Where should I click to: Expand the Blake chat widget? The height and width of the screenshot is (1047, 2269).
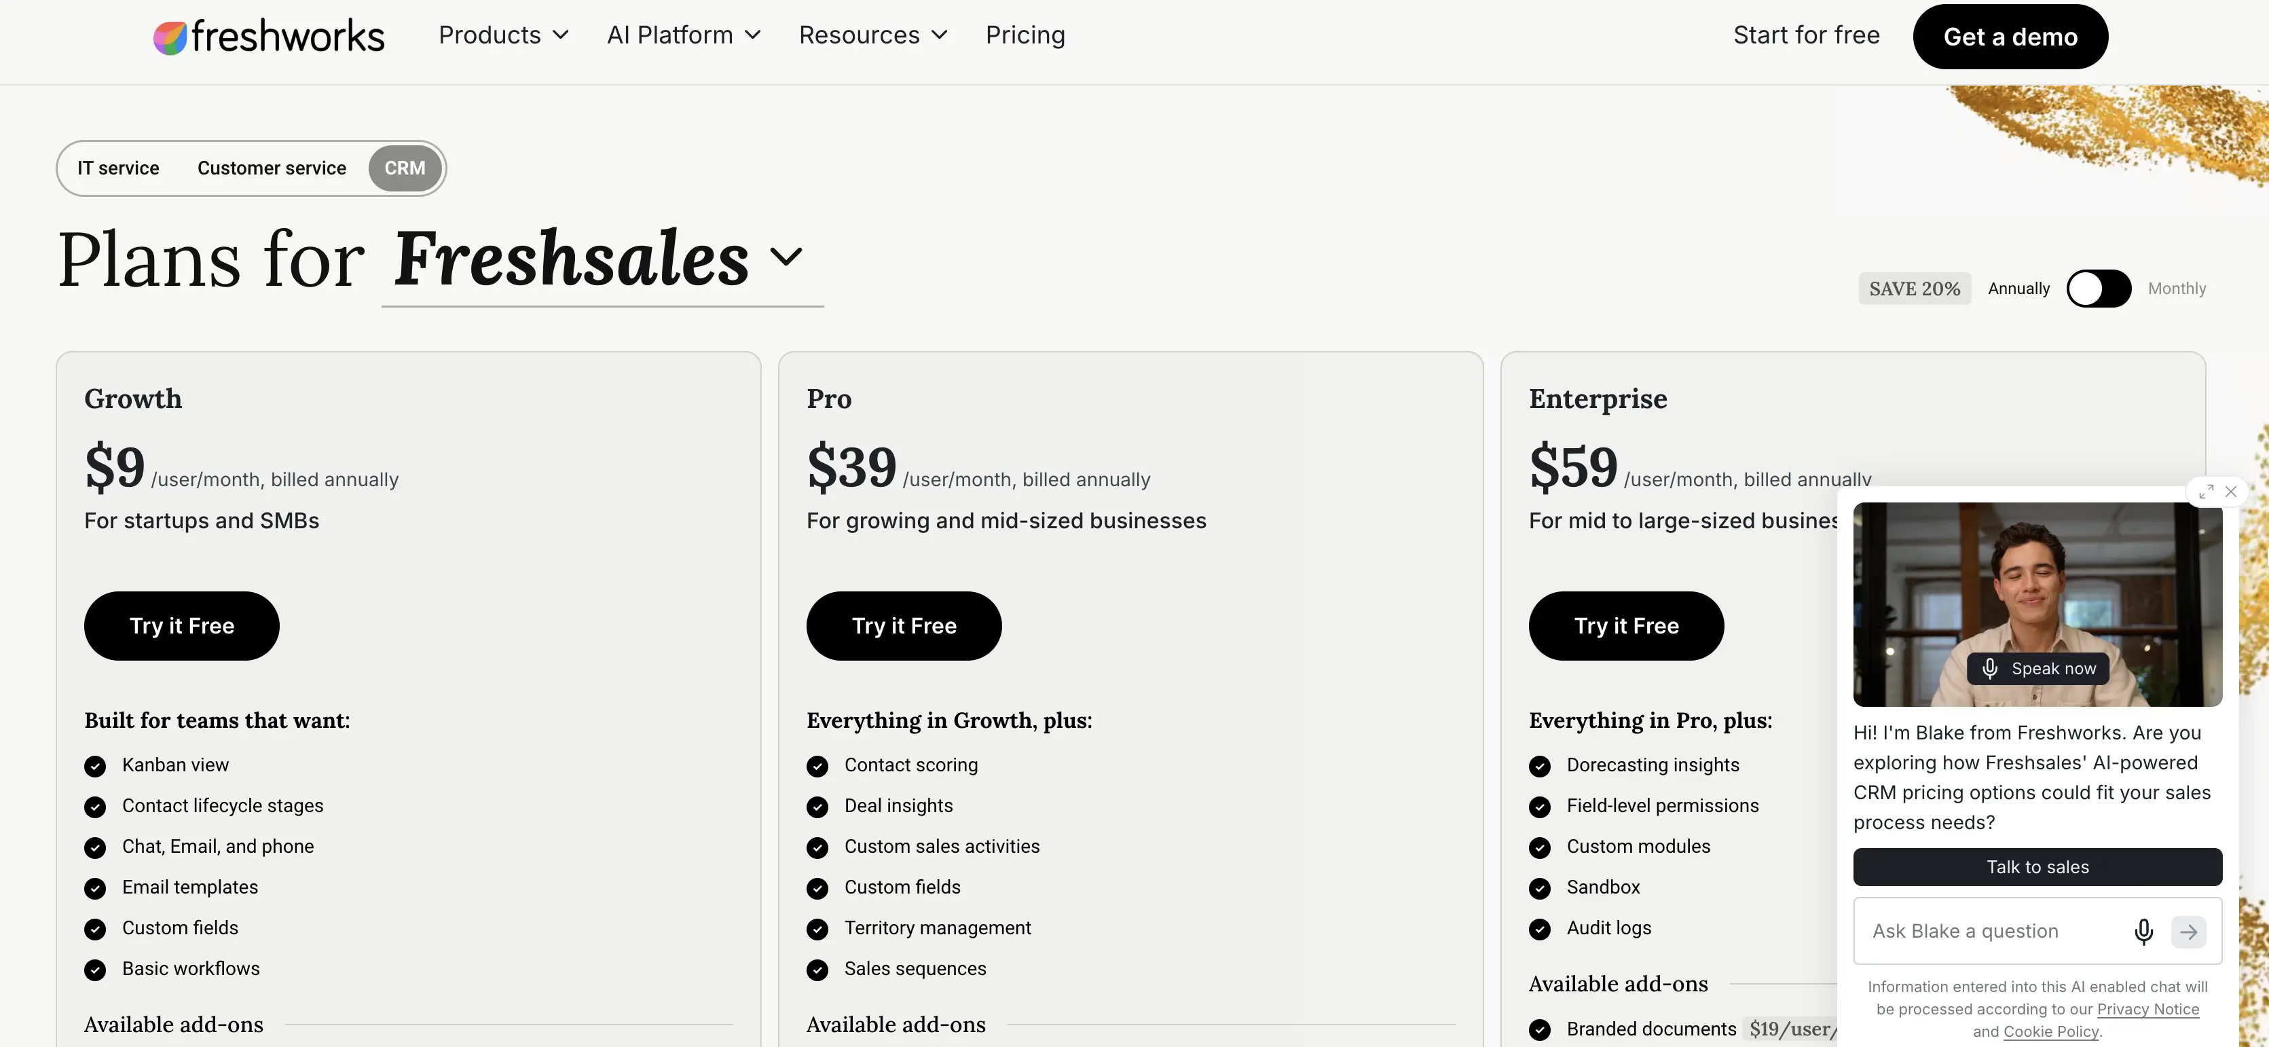point(2206,492)
